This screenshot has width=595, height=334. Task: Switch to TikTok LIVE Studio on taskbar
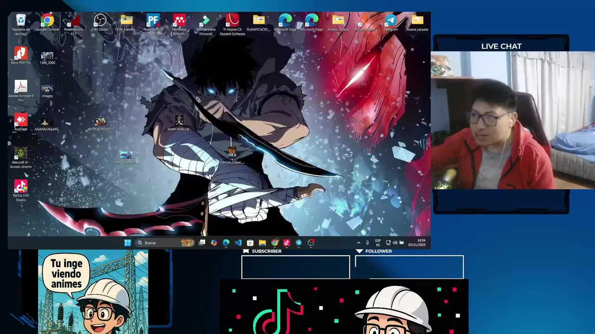tap(286, 243)
